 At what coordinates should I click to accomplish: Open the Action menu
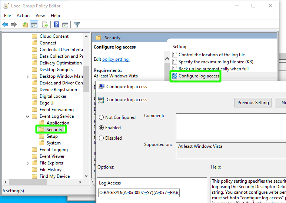tap(23, 16)
